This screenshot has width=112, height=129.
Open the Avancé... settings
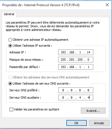coord(93,111)
